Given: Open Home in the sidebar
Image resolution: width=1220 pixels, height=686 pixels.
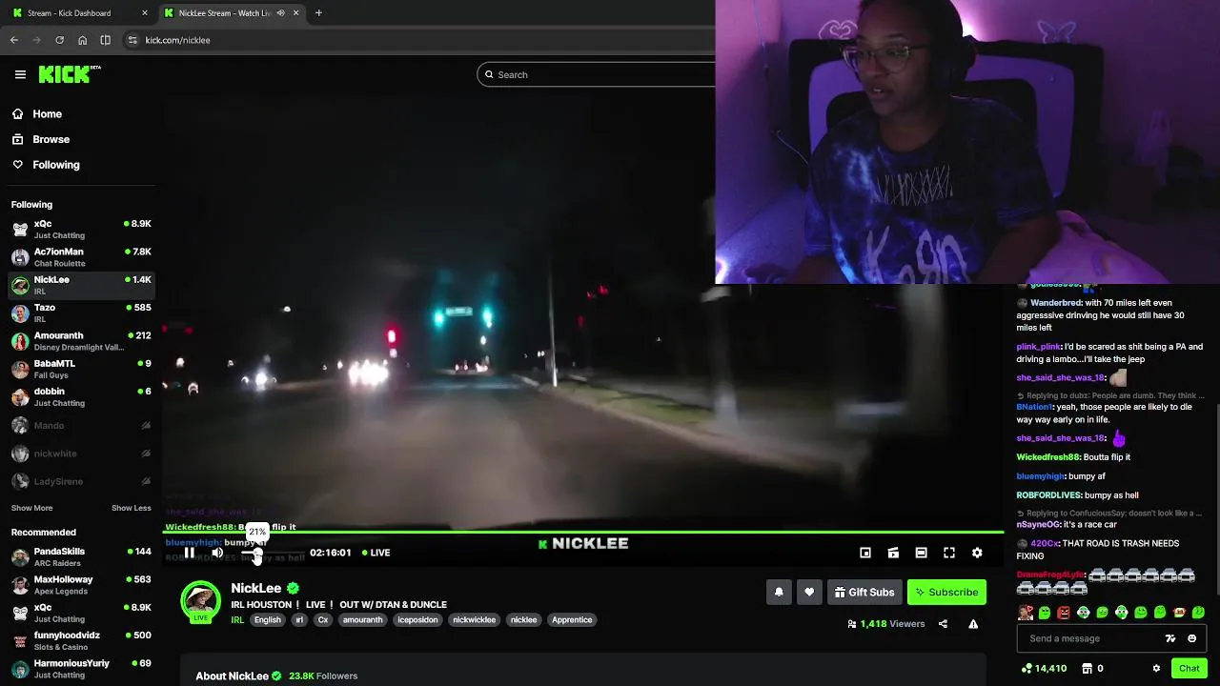Looking at the screenshot, I should (x=37, y=114).
